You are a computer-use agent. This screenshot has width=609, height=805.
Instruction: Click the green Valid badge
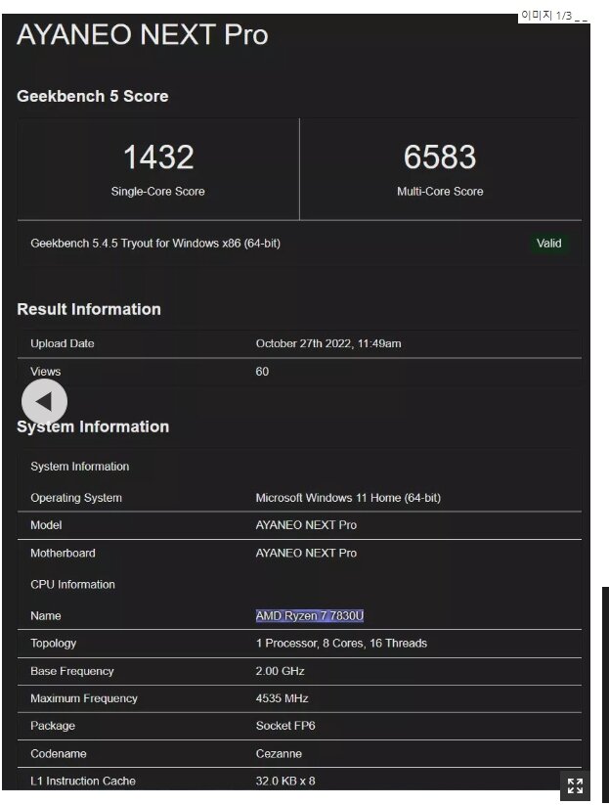549,244
